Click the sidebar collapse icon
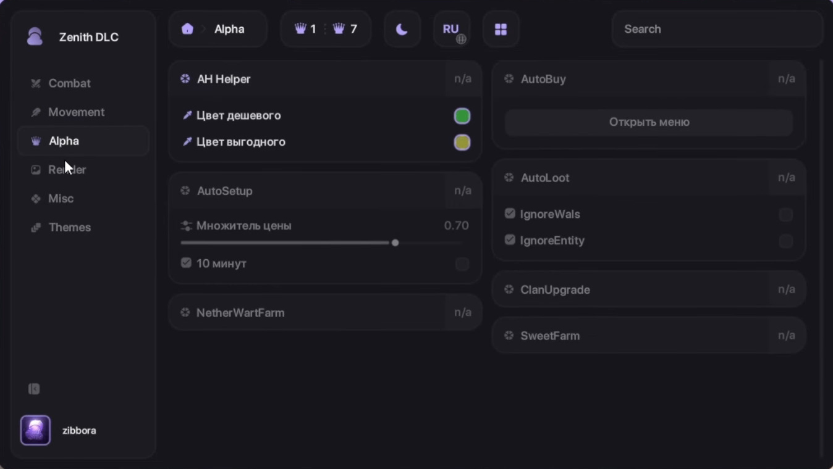833x469 pixels. 34,389
